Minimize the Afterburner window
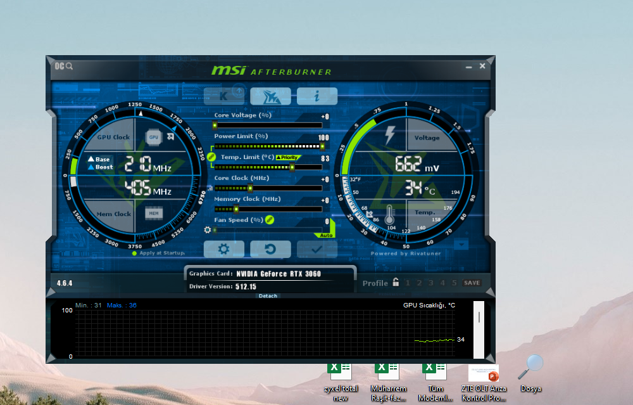633x405 pixels. point(468,67)
